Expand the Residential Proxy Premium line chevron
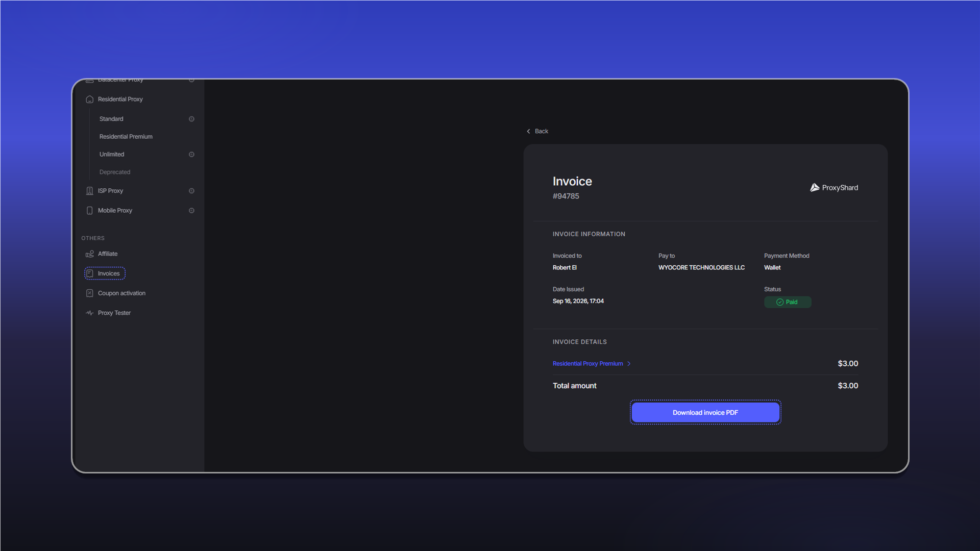The height and width of the screenshot is (551, 980). pos(629,364)
